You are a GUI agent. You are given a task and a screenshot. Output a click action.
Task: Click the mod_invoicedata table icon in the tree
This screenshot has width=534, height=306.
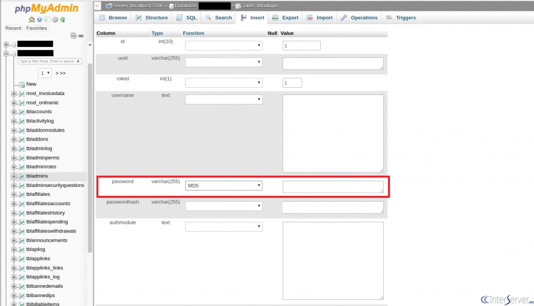[x=22, y=93]
